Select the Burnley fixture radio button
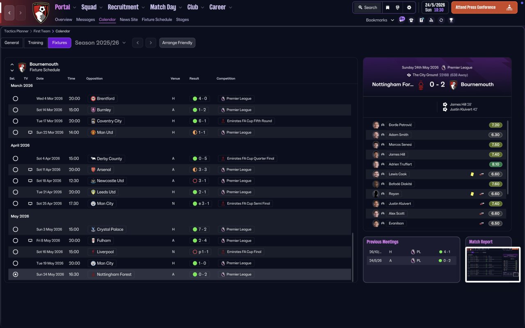 coord(16,110)
